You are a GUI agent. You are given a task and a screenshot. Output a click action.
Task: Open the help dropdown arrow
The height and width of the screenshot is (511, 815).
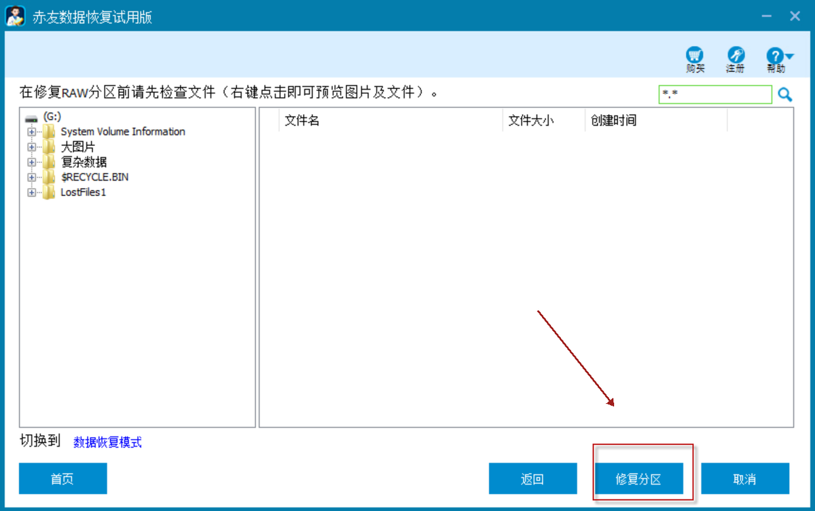[x=789, y=56]
